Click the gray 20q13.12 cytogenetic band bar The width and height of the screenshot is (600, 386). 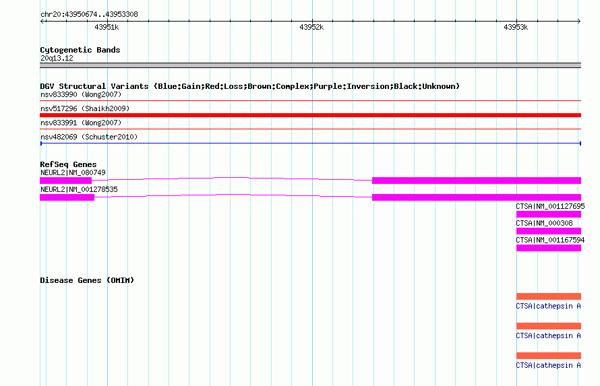point(310,65)
